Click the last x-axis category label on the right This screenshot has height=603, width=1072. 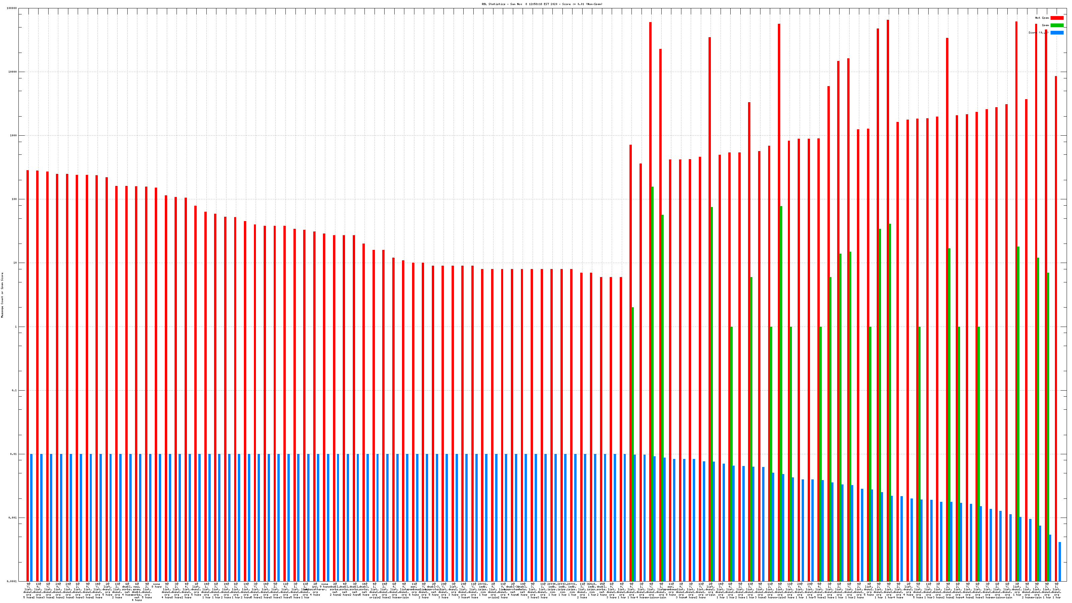1056,591
